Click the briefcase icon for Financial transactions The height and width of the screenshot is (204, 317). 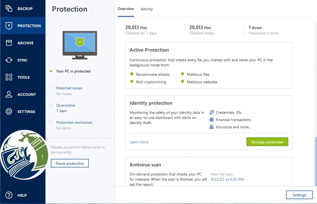pos(211,120)
